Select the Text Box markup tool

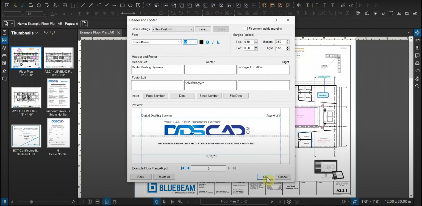click(7, 5)
